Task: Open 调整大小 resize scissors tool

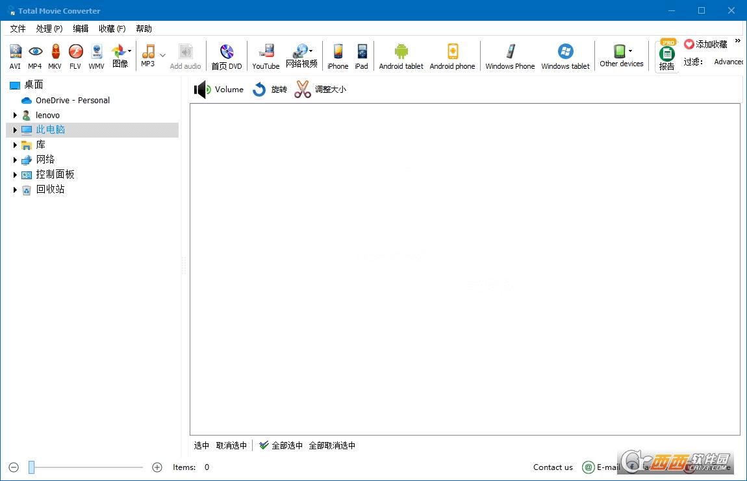Action: point(320,90)
